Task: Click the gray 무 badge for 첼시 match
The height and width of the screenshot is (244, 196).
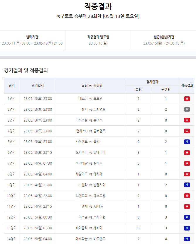Action: pyautogui.click(x=187, y=110)
